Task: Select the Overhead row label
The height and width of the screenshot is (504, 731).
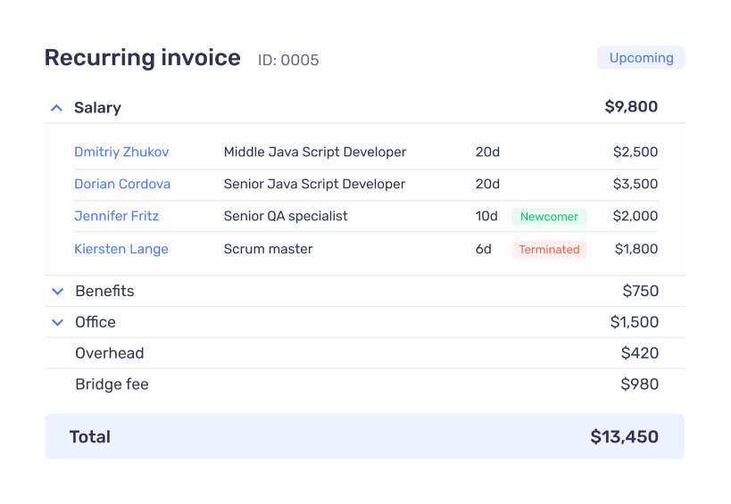Action: pos(110,353)
